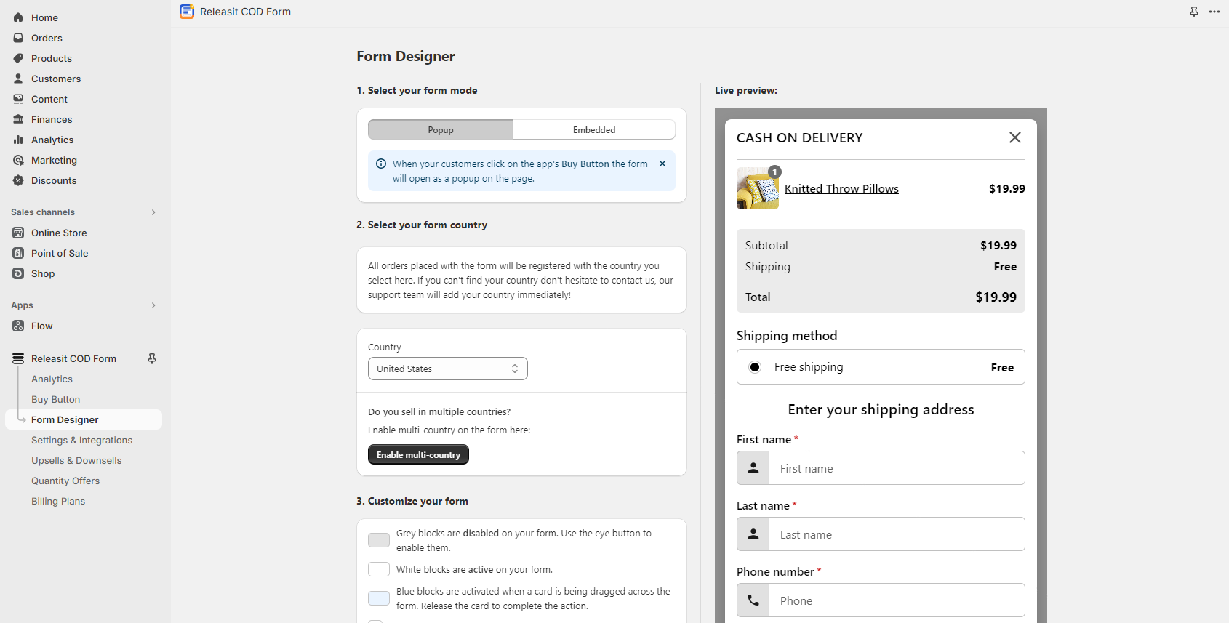Click the First name input field

[x=897, y=468]
